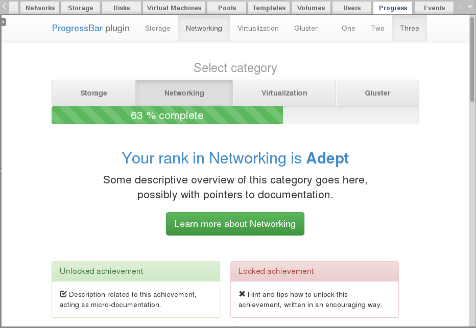Choose the Storage category button
The height and width of the screenshot is (328, 476).
tap(93, 93)
